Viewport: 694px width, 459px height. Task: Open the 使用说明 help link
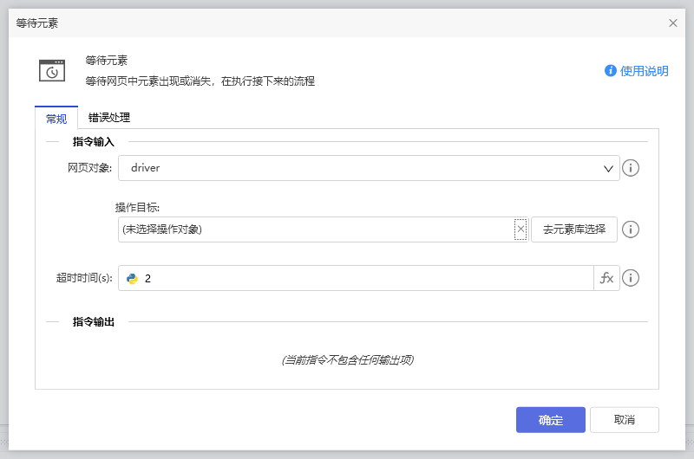(644, 71)
